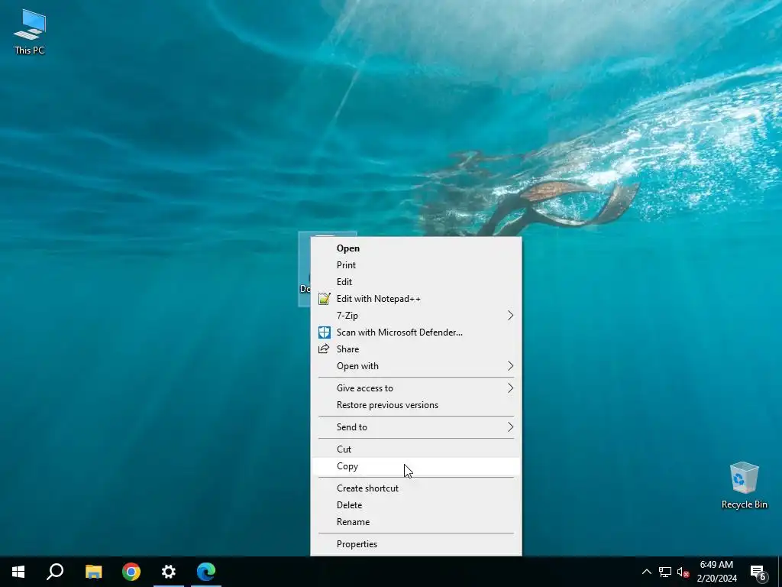Open the This PC desktop icon
Image resolution: width=782 pixels, height=587 pixels.
pos(30,32)
